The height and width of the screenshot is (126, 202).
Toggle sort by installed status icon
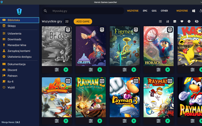pos(175,21)
